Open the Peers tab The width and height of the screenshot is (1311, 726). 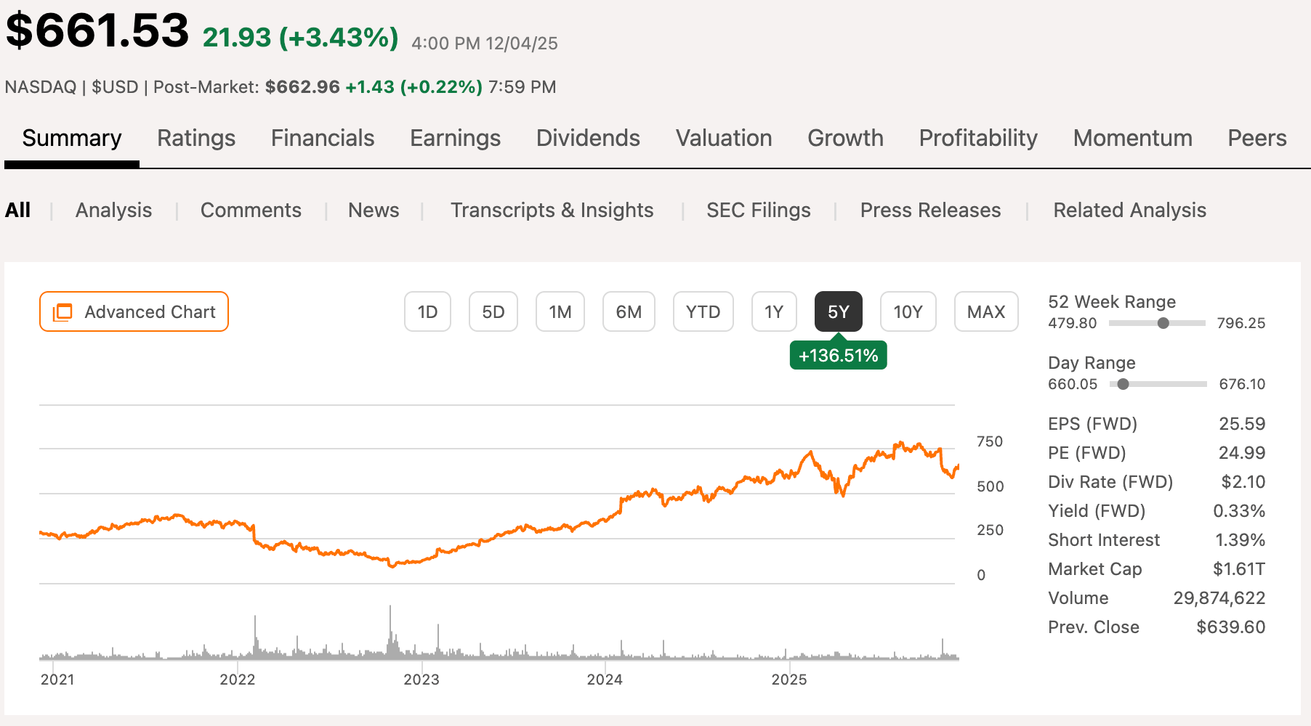click(x=1257, y=138)
